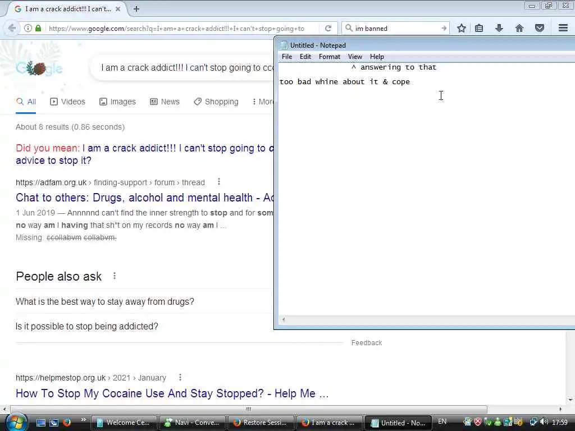
Task: Click Switch Between Windows quick launch icon
Action: pos(54,423)
